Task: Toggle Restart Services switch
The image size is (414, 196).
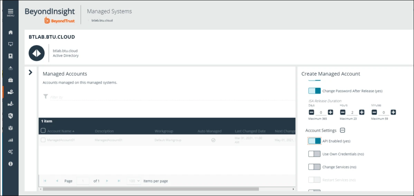Action: pos(314,180)
